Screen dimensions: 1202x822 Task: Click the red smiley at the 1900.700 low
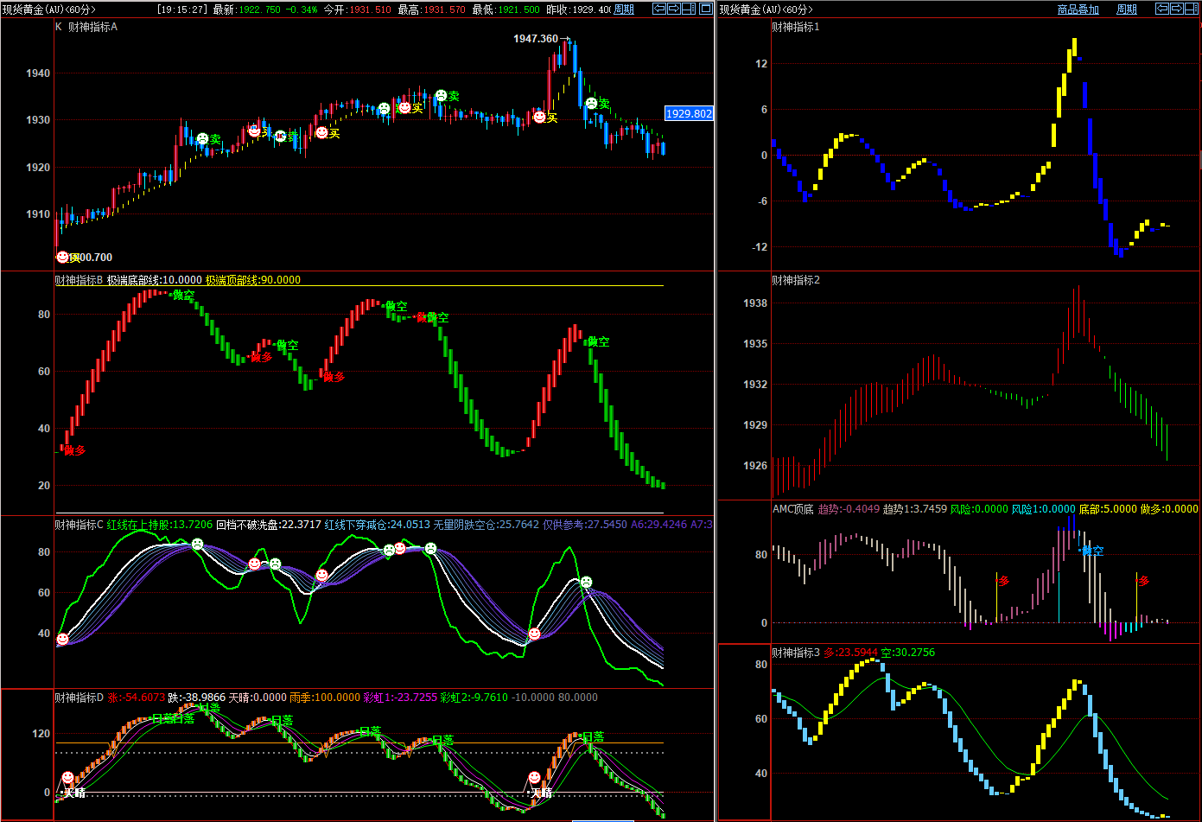pos(62,257)
